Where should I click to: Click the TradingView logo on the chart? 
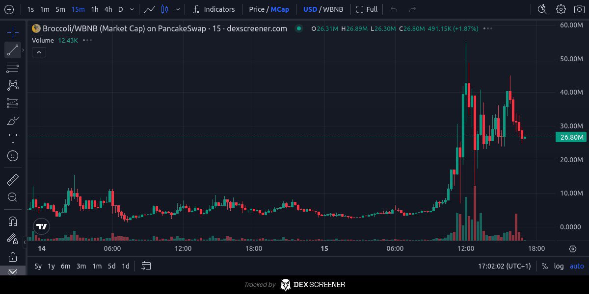[x=42, y=226]
